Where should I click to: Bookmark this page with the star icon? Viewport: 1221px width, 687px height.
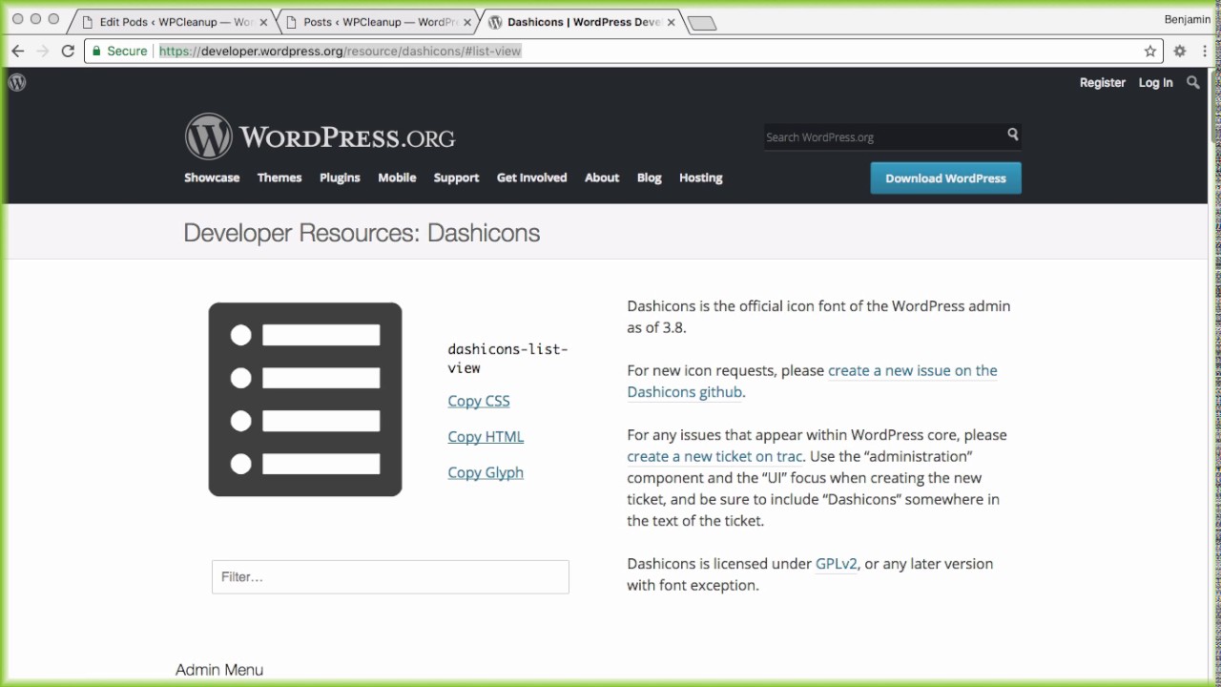click(x=1150, y=52)
